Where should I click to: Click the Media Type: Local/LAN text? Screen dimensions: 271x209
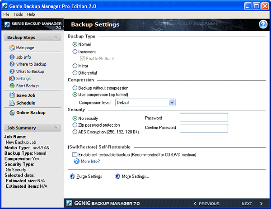tap(27, 148)
